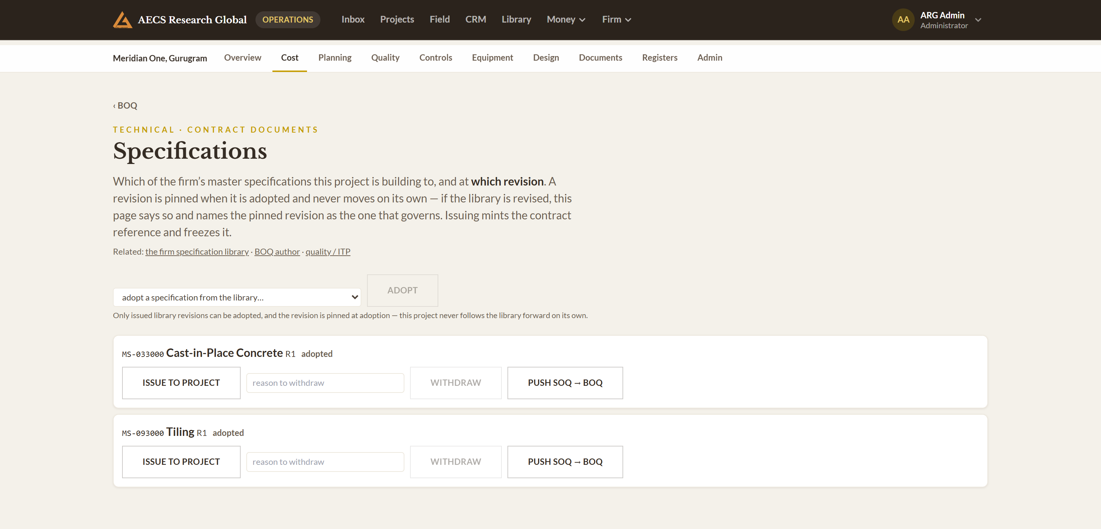1101x529 pixels.
Task: Click the OPERATIONS badge
Action: click(x=288, y=20)
